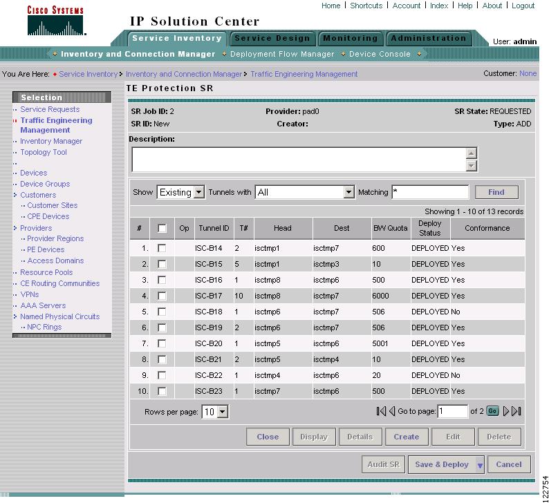Click the Create button
Image resolution: width=549 pixels, height=503 pixels.
407,437
